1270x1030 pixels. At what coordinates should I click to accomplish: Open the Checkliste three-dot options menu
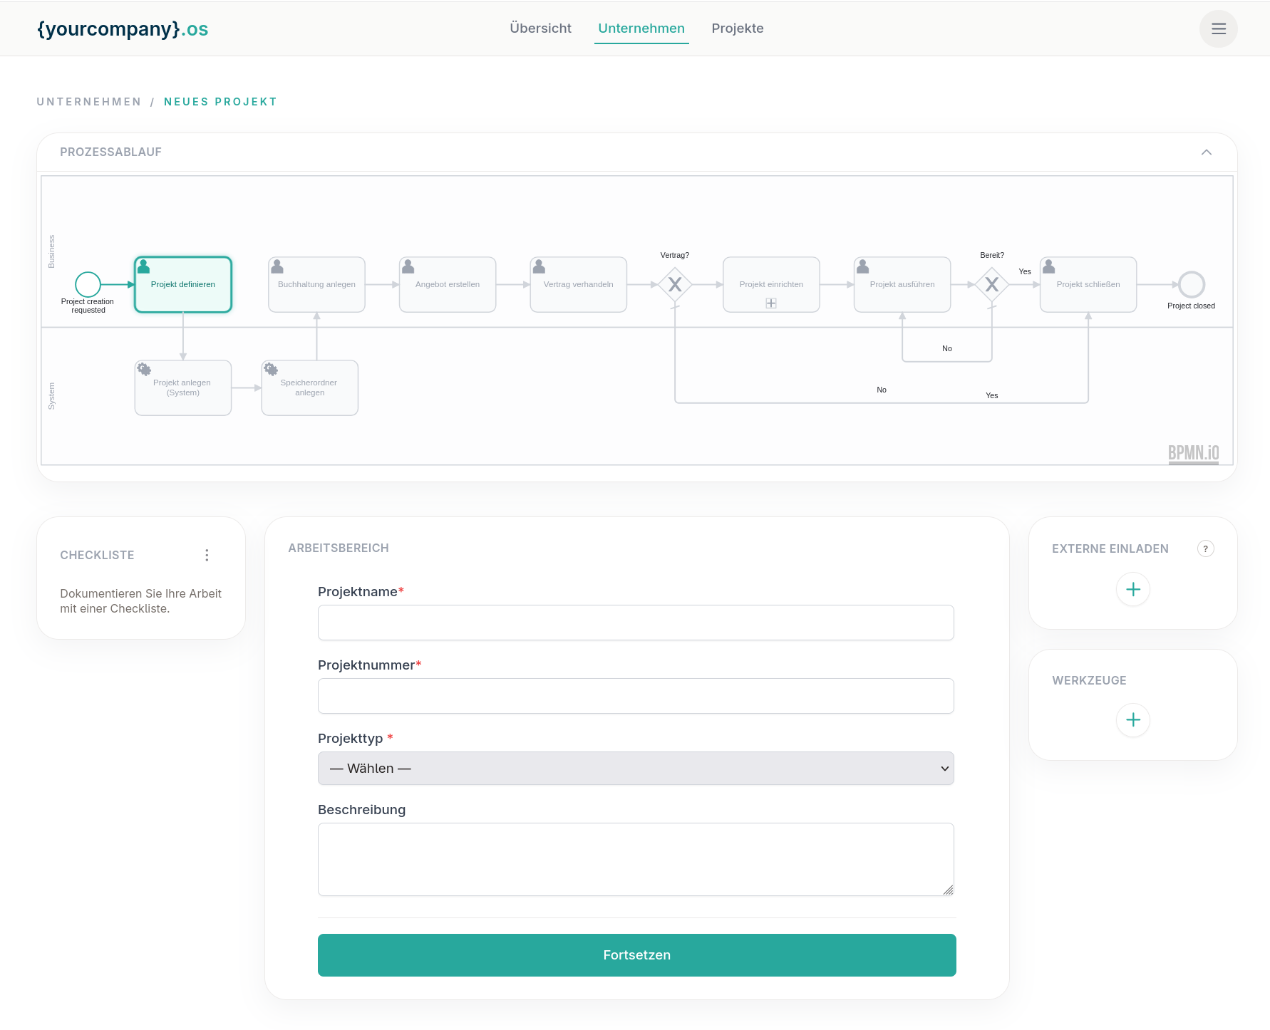pyautogui.click(x=207, y=555)
